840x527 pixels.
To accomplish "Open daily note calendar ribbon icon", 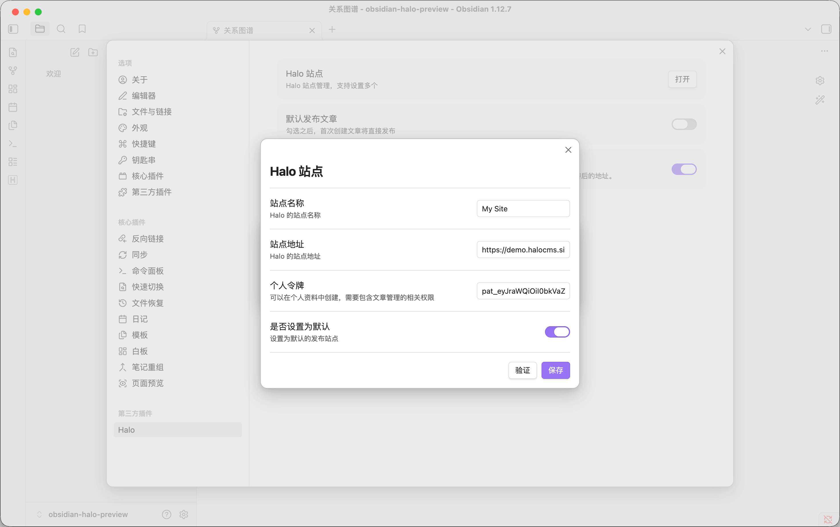I will coord(13,107).
